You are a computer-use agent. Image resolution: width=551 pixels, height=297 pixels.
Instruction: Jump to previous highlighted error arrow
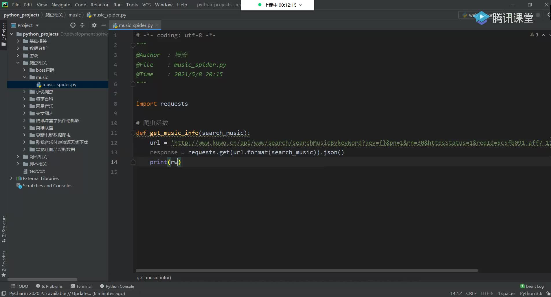point(543,35)
